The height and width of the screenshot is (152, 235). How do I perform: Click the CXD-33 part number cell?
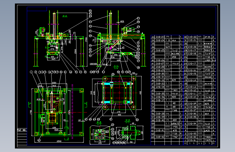tap(160, 84)
